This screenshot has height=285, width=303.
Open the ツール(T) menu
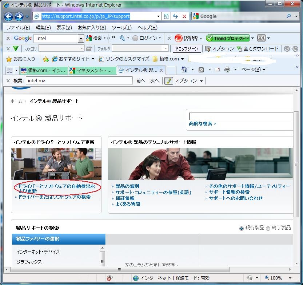122,28
